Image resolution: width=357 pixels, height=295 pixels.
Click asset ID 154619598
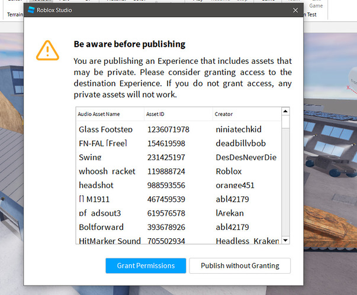pyautogui.click(x=166, y=144)
